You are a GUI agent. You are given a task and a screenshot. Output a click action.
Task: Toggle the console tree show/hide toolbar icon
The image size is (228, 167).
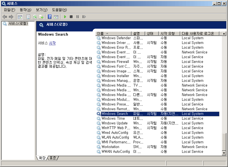[20, 17]
